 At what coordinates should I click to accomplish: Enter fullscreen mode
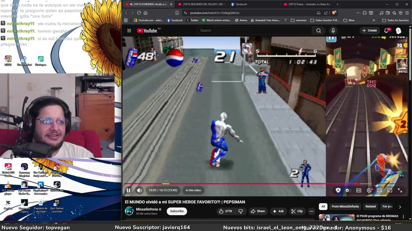click(x=400, y=190)
